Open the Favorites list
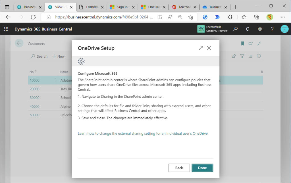The image size is (291, 183). (244, 17)
